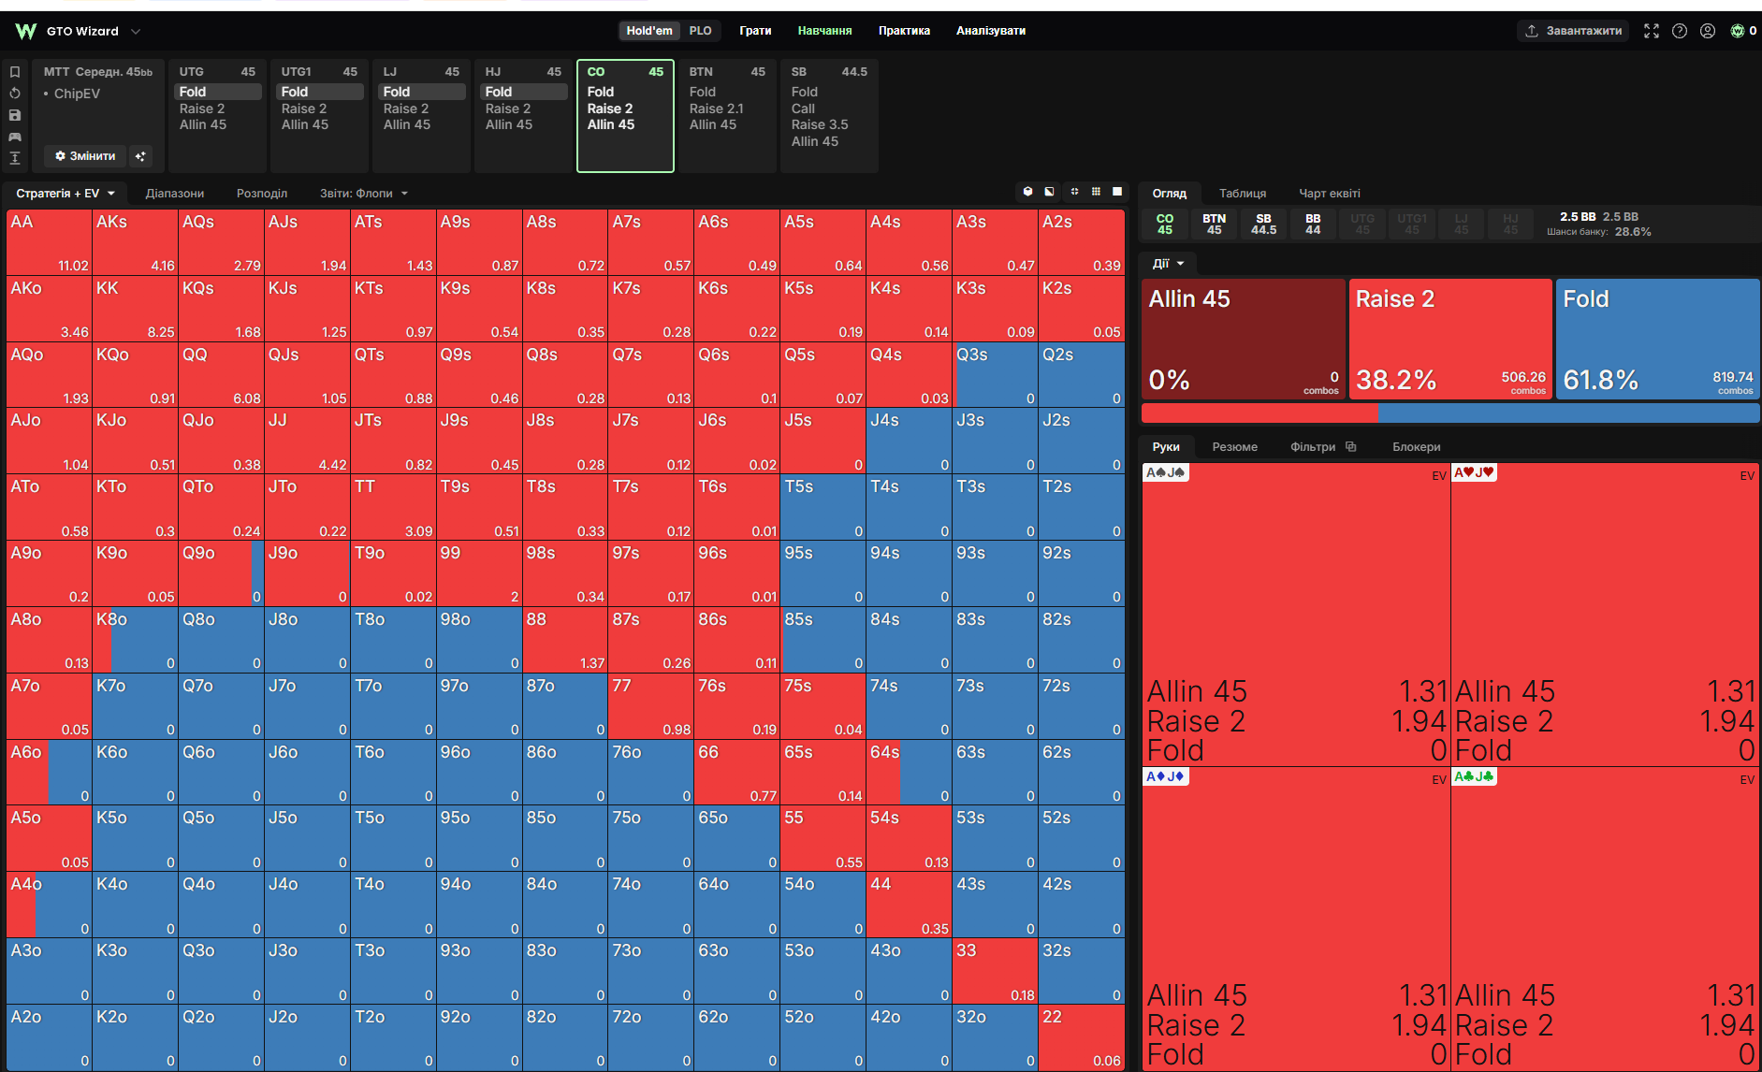
Task: Select the BTN 45 position chip
Action: point(1214,225)
